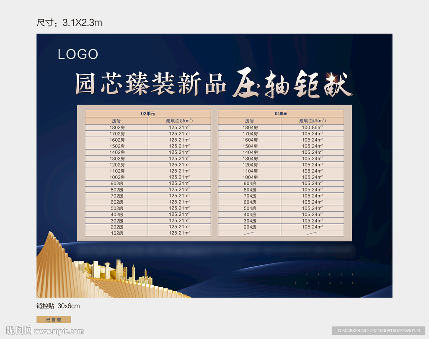Viewport: 429px width, 339px height.
Task: Select the caption 销控贴 30x6cm
Action: (58, 306)
